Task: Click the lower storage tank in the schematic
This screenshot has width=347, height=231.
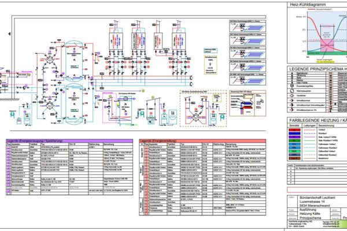Action: pos(75,104)
